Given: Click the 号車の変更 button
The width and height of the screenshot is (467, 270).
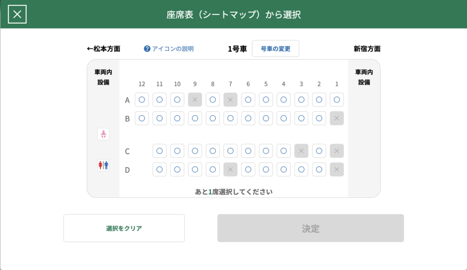Looking at the screenshot, I should click(x=275, y=49).
